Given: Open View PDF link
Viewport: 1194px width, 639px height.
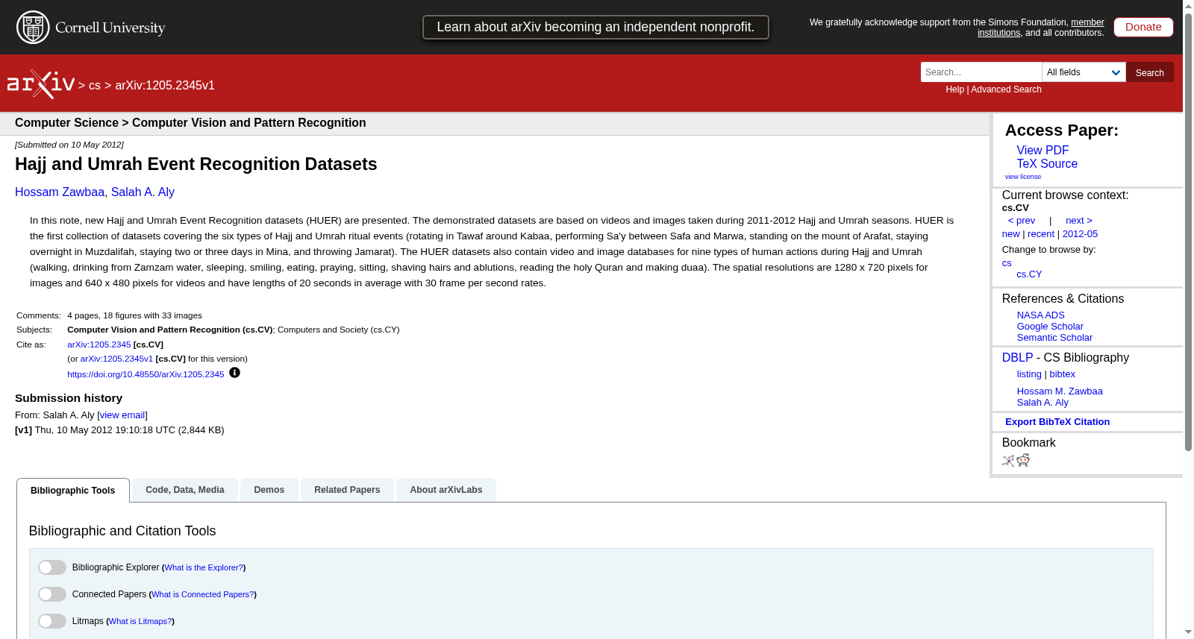Looking at the screenshot, I should pos(1043,151).
